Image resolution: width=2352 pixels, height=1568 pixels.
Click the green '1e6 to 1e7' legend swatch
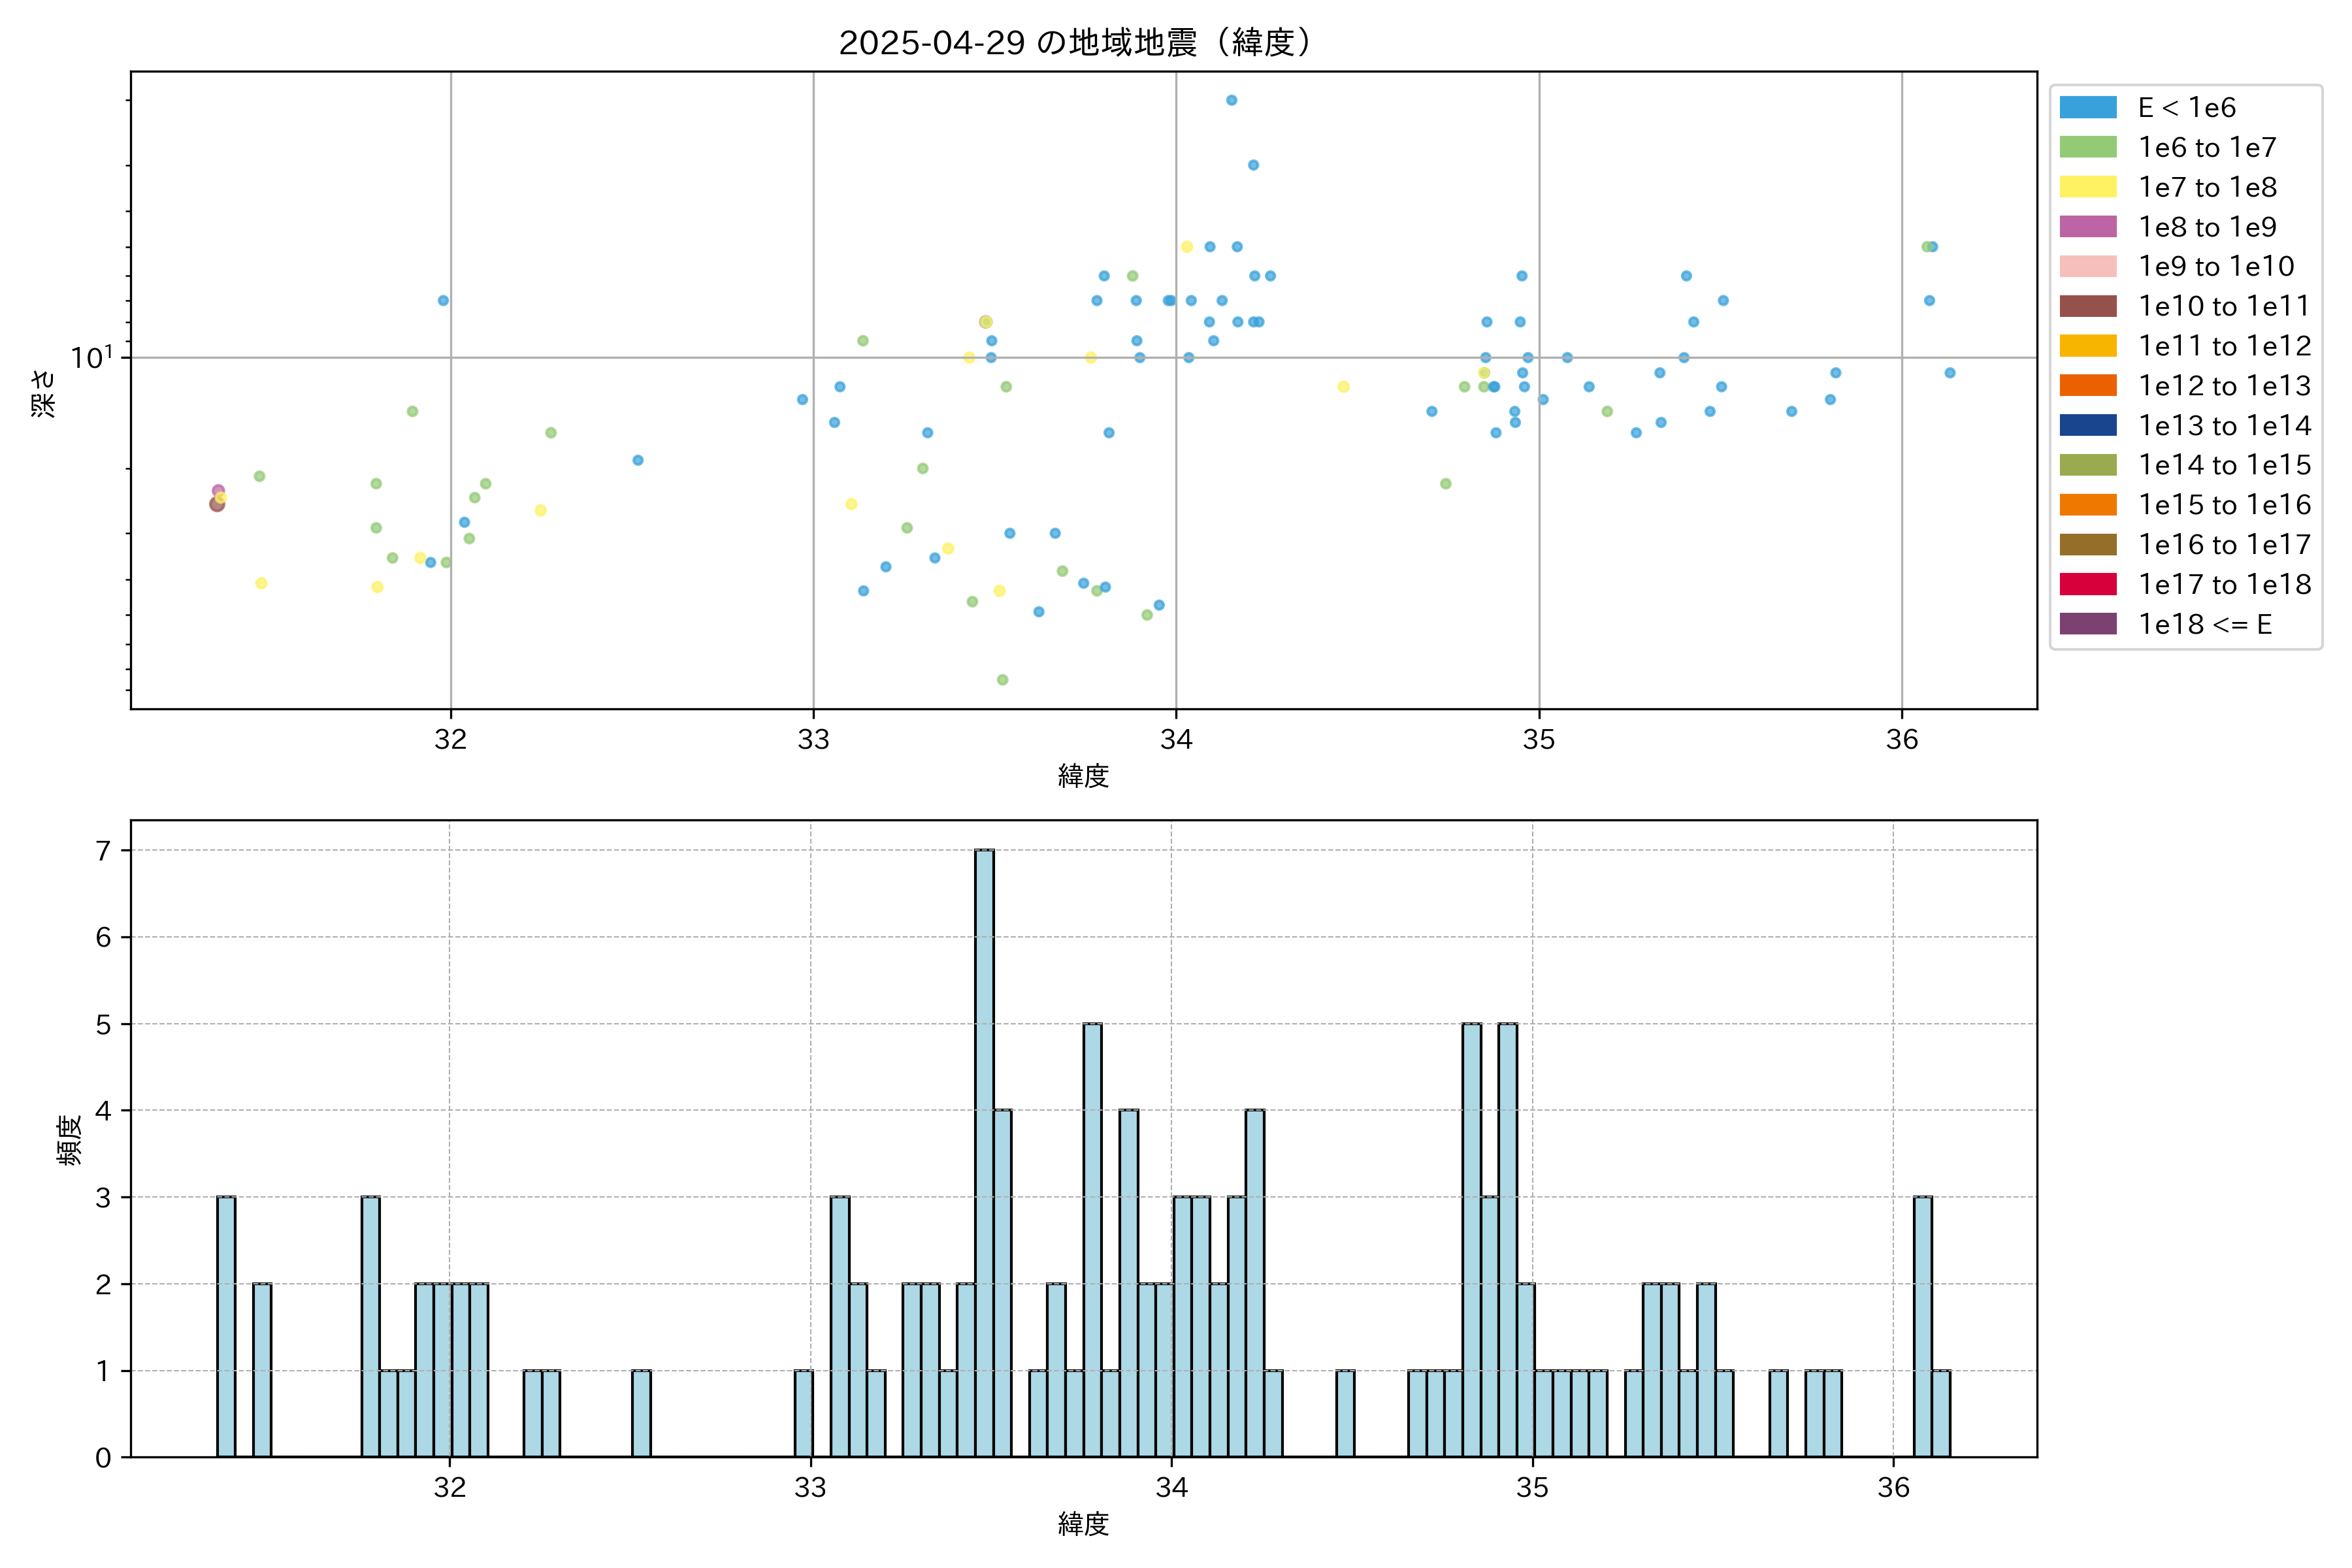point(2087,148)
